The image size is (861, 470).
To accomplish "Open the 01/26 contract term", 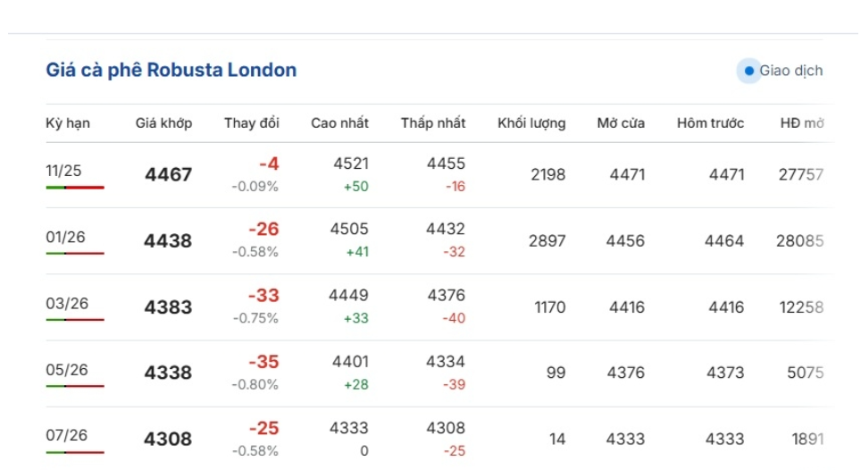I will click(x=65, y=237).
